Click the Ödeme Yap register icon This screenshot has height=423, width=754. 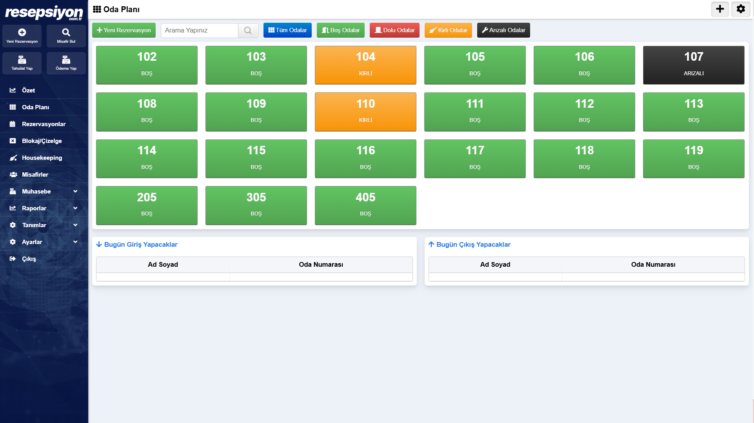[x=66, y=60]
